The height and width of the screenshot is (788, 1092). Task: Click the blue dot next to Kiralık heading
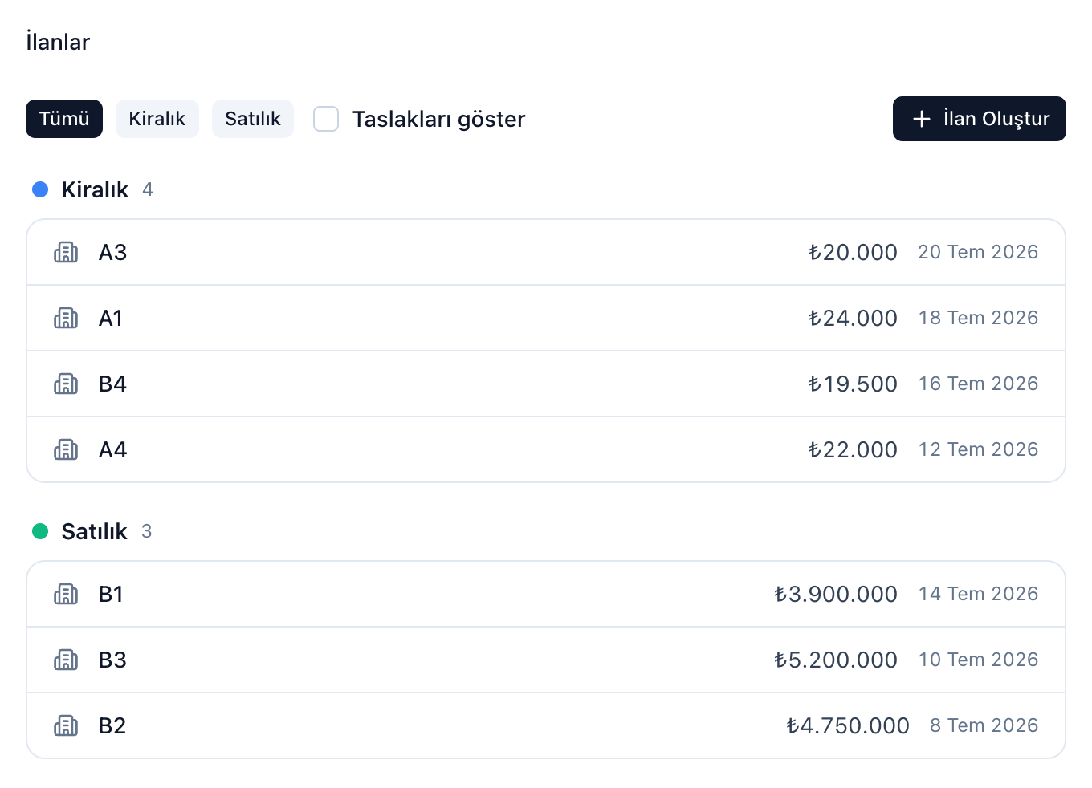pyautogui.click(x=40, y=189)
